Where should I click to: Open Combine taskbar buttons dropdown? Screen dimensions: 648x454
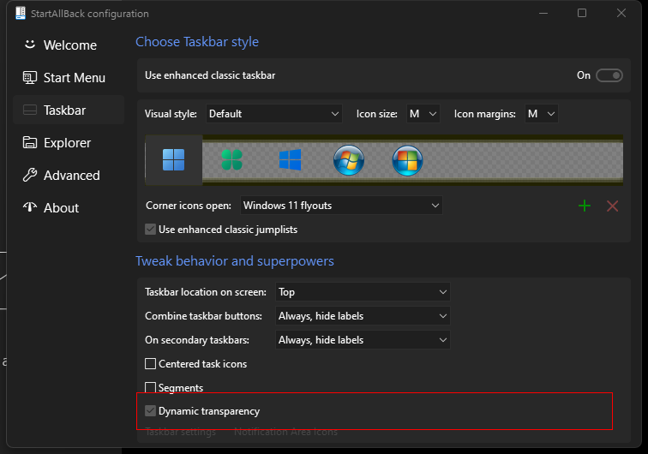tap(363, 316)
